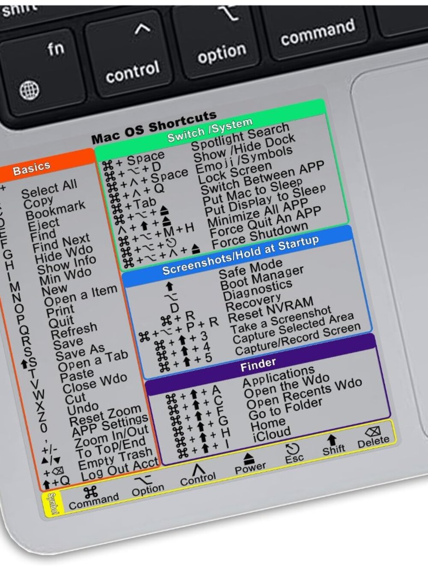Viewport: 428px width, 571px height.
Task: Click the Recovery entry
Action: [253, 302]
